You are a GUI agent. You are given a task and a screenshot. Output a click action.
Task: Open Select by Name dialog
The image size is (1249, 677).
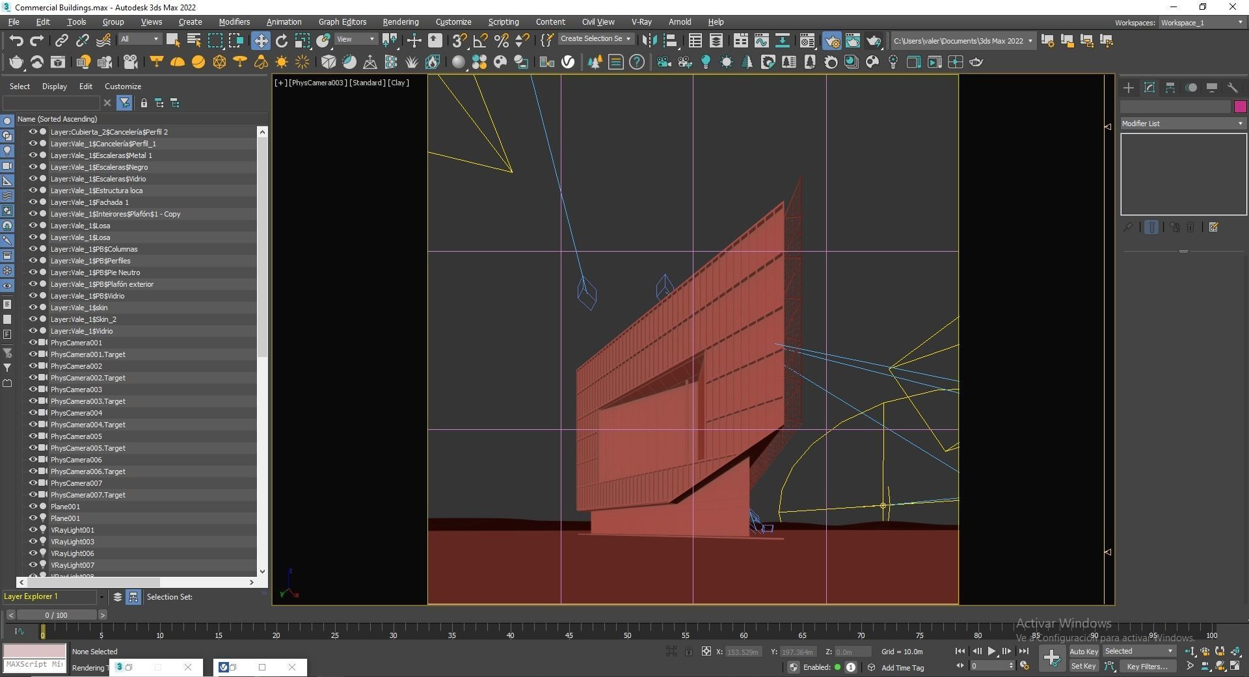(x=194, y=41)
